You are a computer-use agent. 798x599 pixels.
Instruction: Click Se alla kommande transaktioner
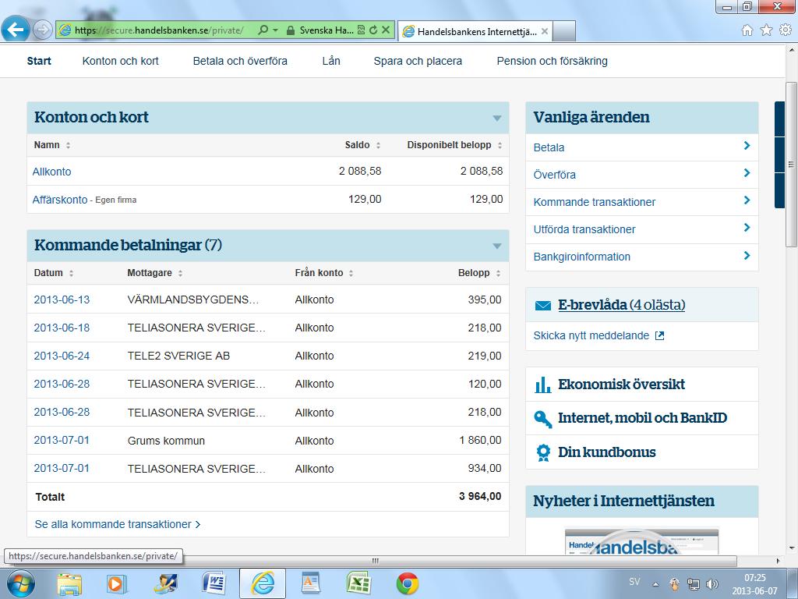tap(118, 524)
